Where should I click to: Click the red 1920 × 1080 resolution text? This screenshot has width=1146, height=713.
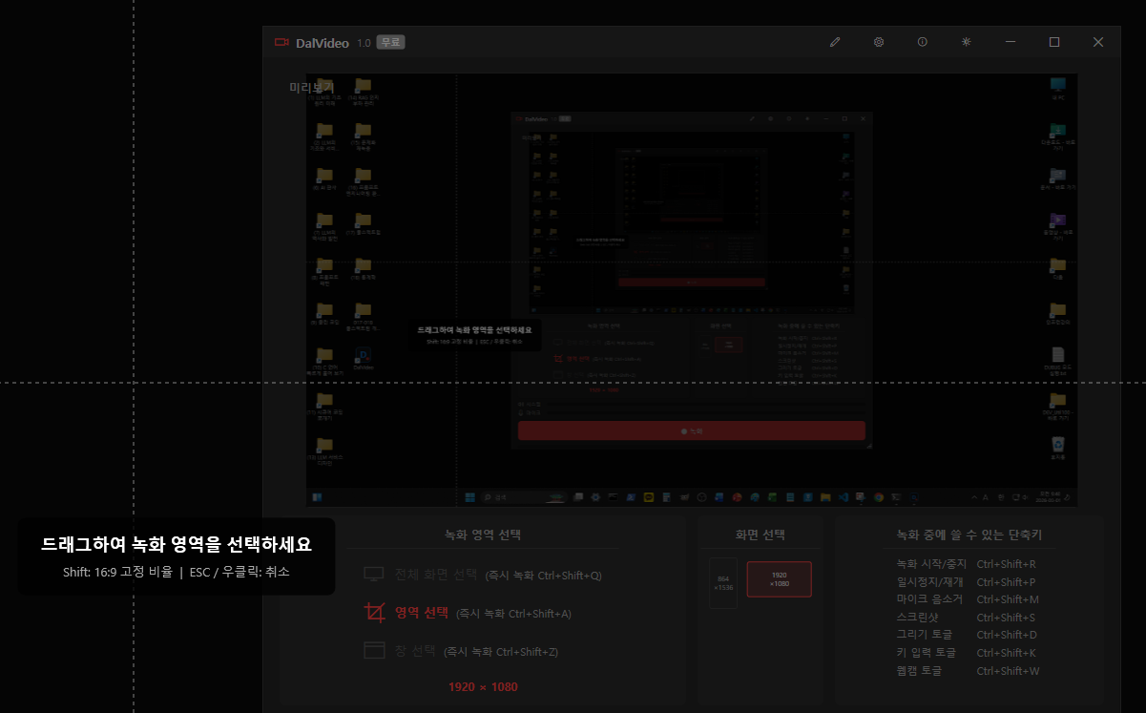483,687
